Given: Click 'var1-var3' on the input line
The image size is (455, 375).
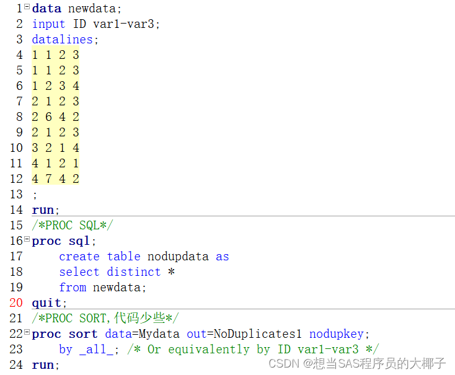Looking at the screenshot, I should click(x=123, y=24).
